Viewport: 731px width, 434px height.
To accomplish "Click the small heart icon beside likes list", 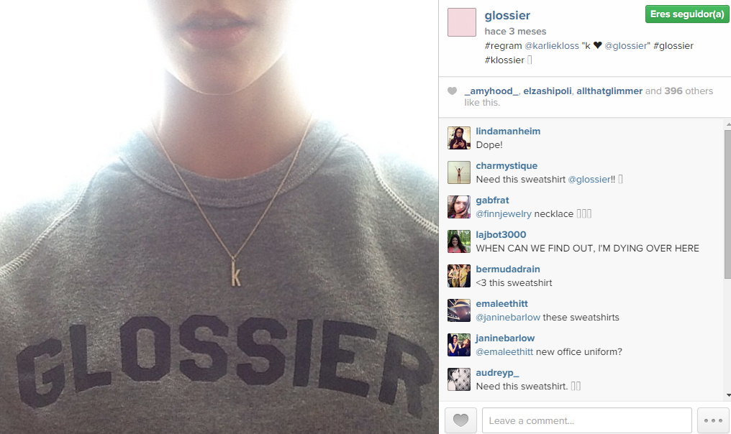I will tap(453, 91).
